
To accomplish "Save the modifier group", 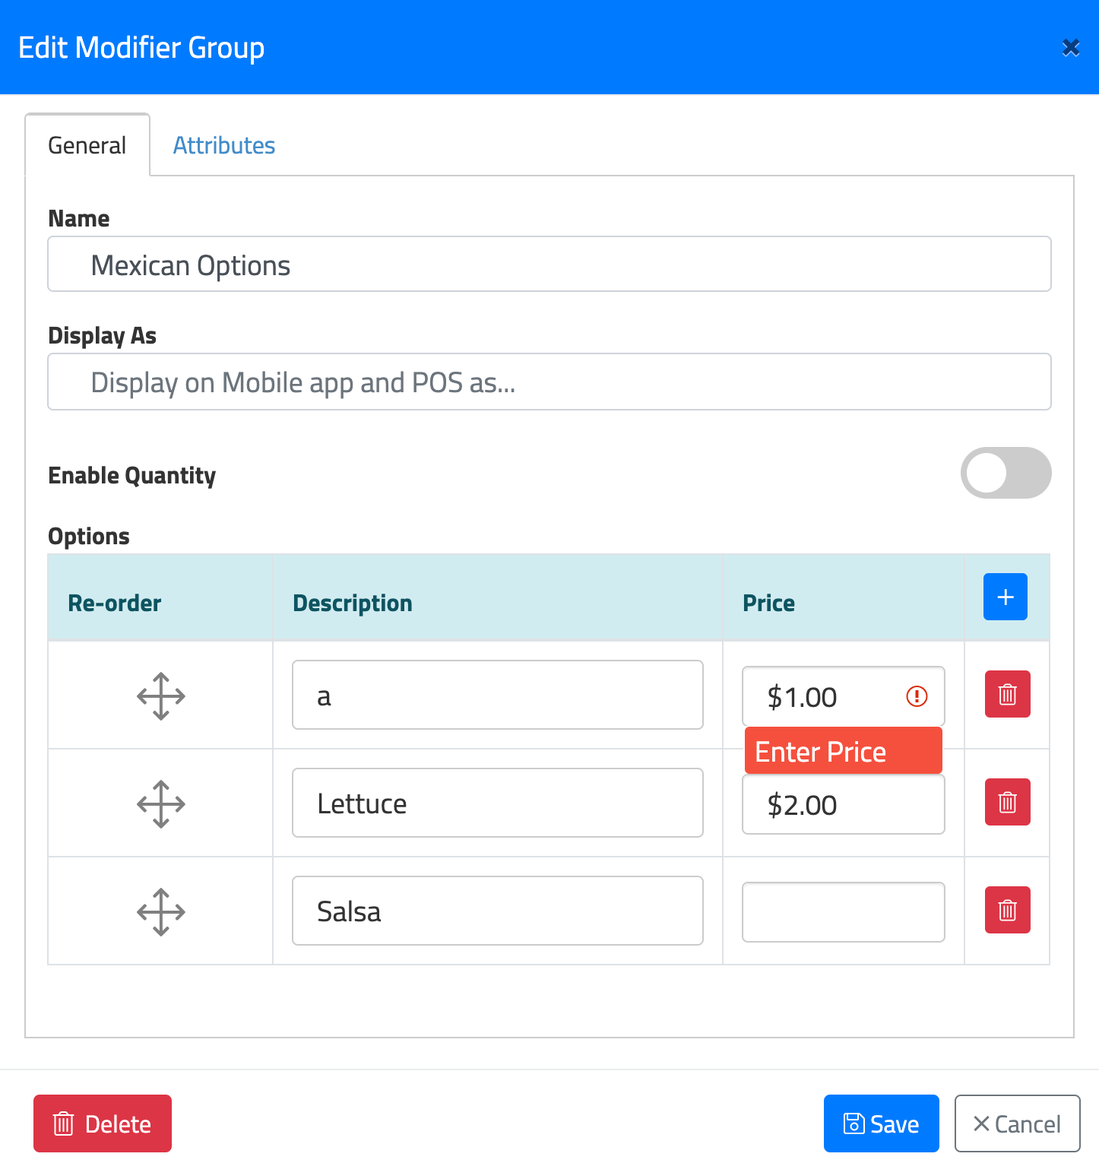I will [881, 1123].
